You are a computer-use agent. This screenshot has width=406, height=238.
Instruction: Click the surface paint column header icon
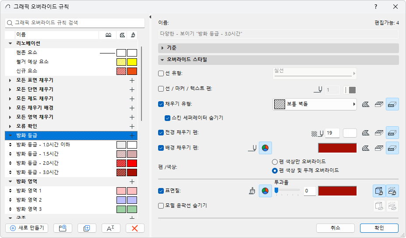[133, 35]
